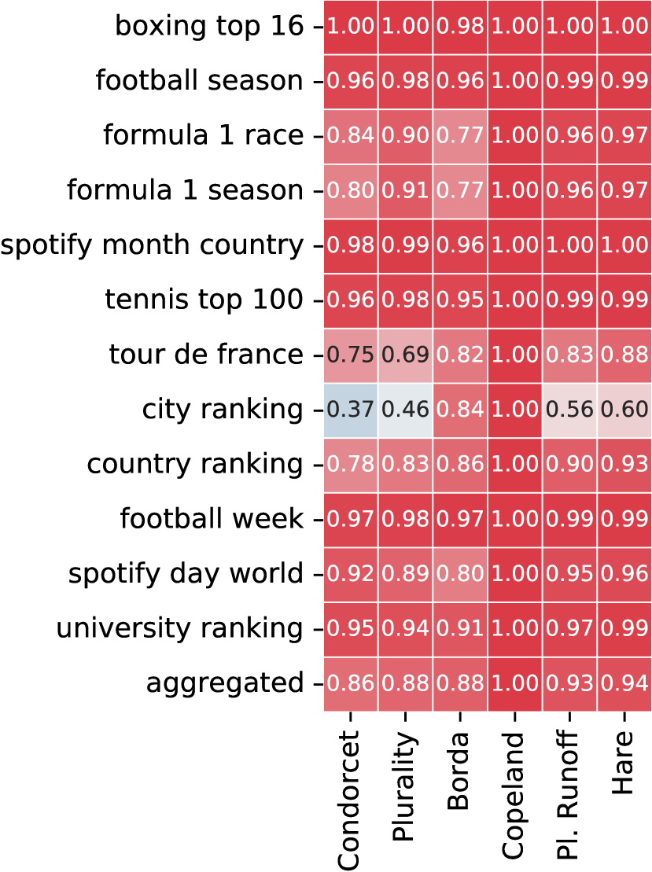Viewport: 652px width, 872px height.
Task: Select the Pl. Runoff column label
Action: pyautogui.click(x=569, y=796)
